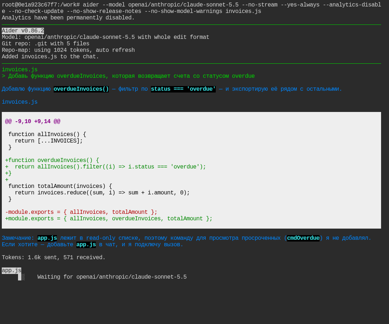Screen dimensions: 389x324
Task: Click highlighted 'app.js' after 'Замечание:'
Action: point(47,238)
